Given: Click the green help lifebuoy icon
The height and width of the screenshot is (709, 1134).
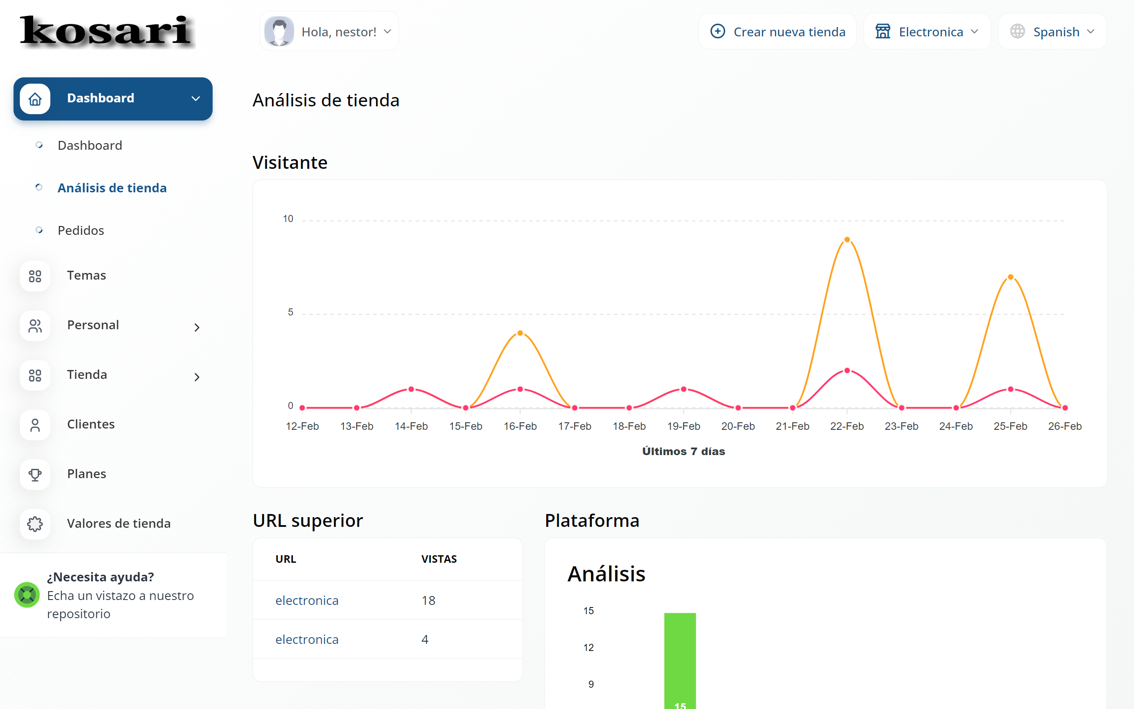Looking at the screenshot, I should tap(27, 595).
